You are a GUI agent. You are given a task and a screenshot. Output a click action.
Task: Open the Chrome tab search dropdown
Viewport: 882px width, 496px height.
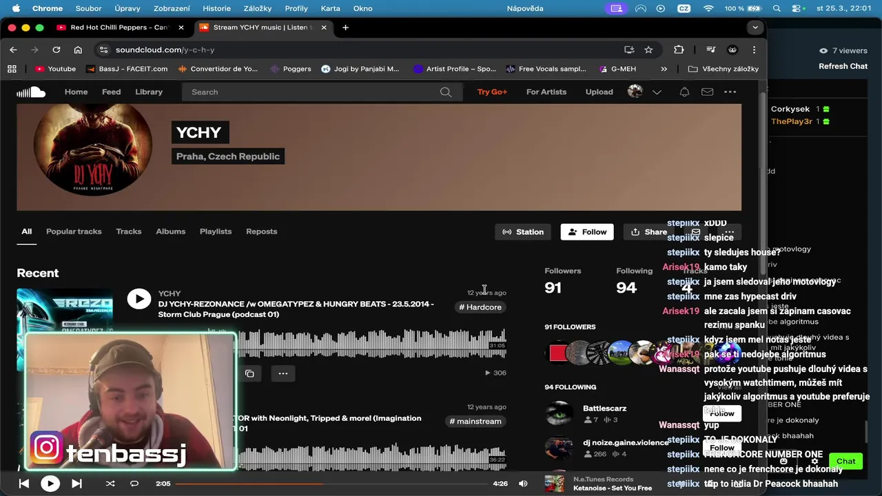coord(755,28)
